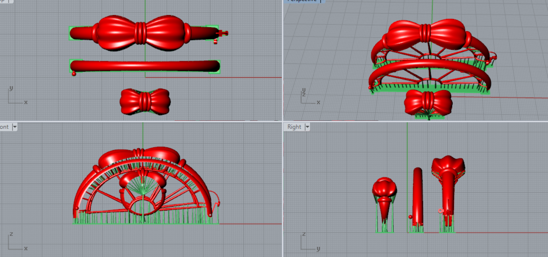Image resolution: width=548 pixels, height=257 pixels.
Task: Select the leftmost bow object in Right viewport
Action: [384, 190]
